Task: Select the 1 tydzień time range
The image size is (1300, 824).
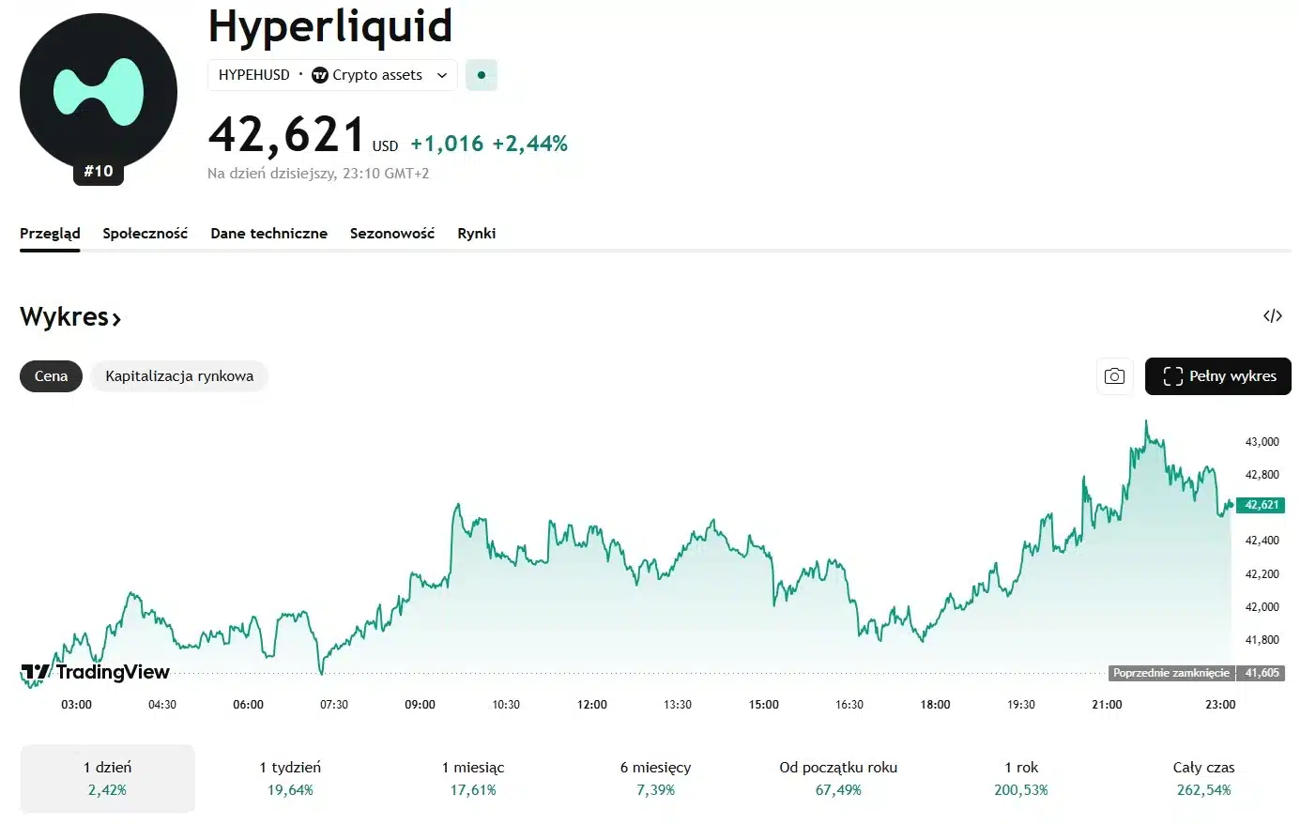Action: tap(290, 778)
